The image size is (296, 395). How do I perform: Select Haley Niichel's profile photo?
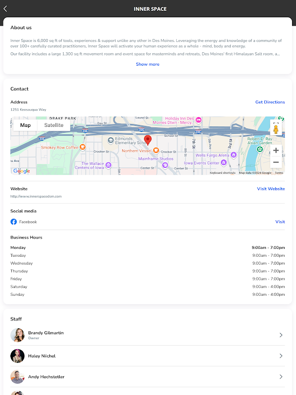[17, 356]
